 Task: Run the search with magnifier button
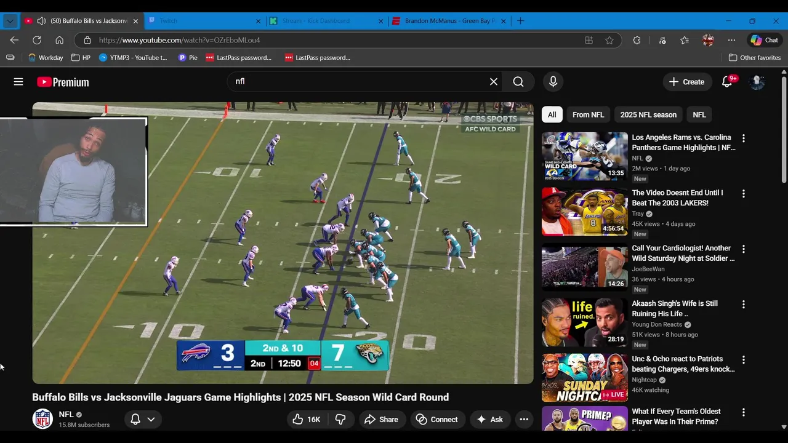[518, 81]
